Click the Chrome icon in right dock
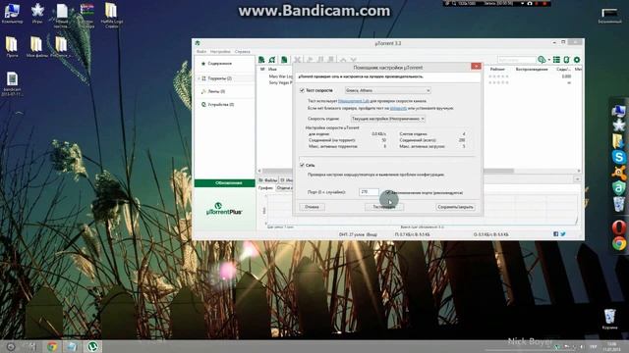Viewport: 629px width, 353px height. [619, 243]
